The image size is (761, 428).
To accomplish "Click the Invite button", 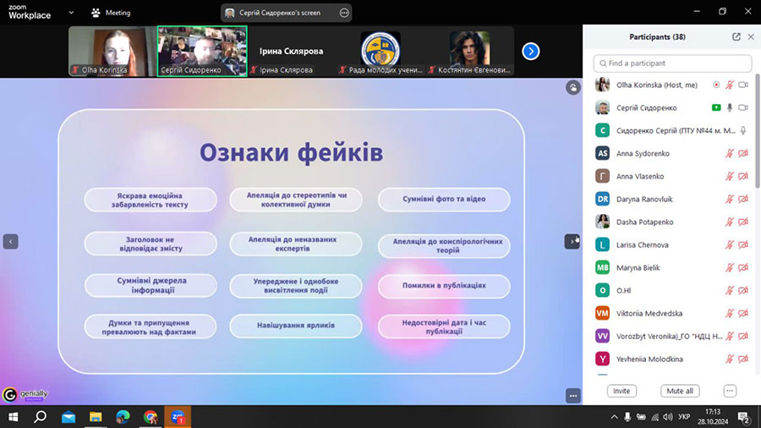I will coord(621,391).
